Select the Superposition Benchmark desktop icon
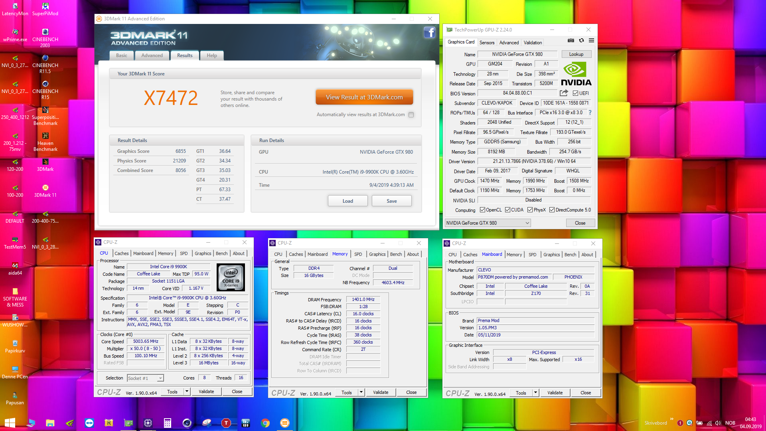The image size is (766, 431). [x=45, y=116]
